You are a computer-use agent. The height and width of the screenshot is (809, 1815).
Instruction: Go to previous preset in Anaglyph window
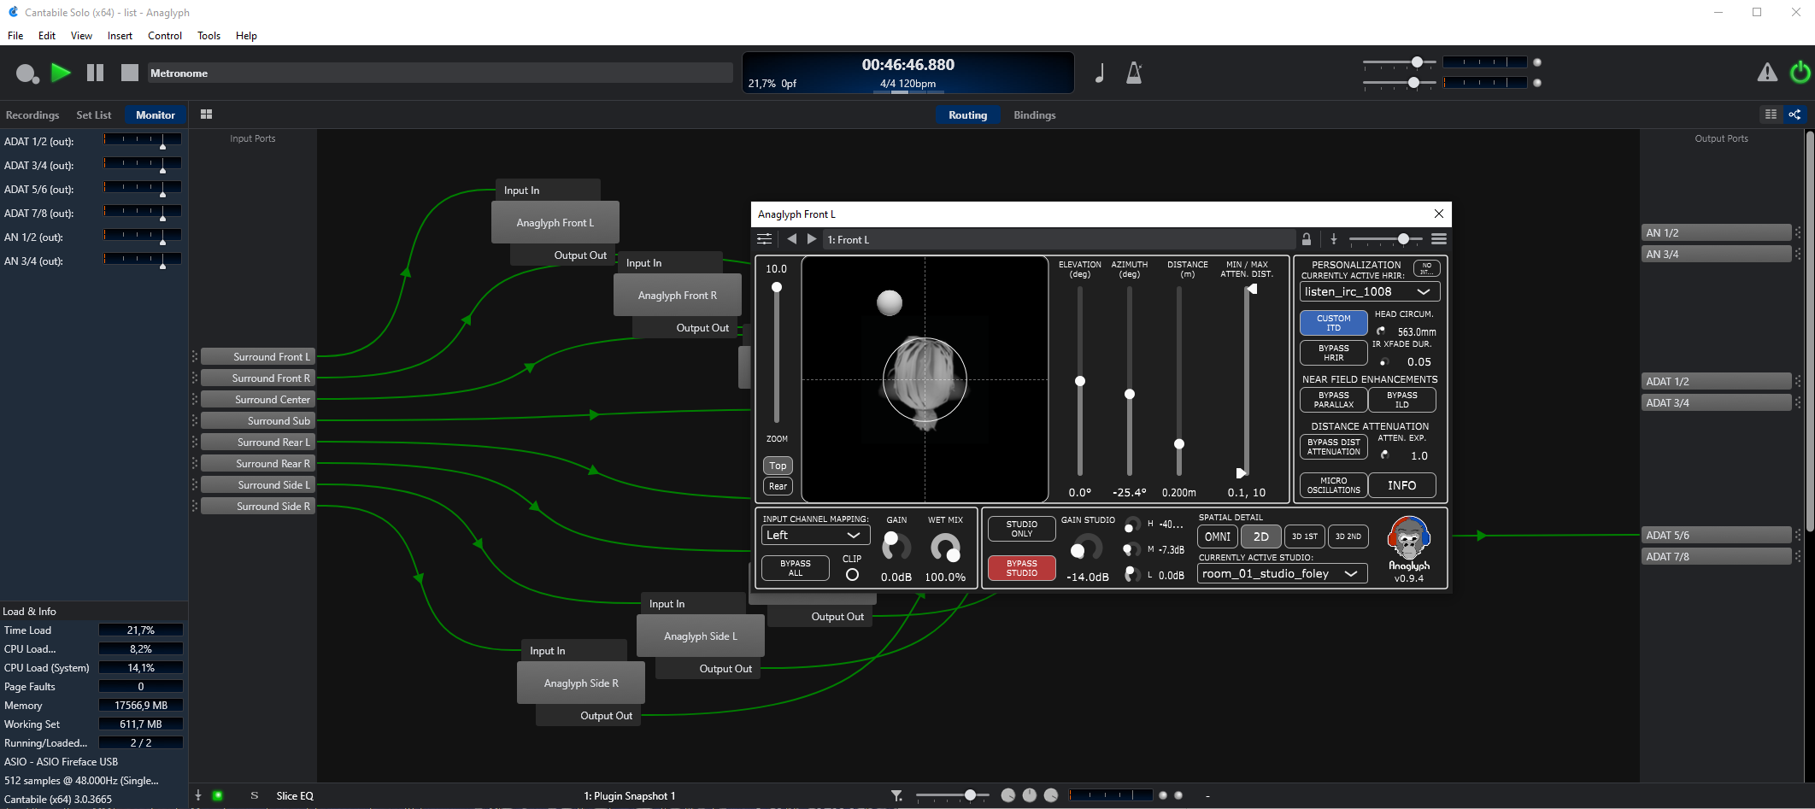click(792, 239)
